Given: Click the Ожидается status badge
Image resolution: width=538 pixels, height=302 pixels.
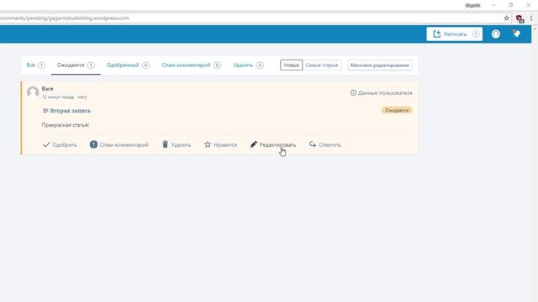Looking at the screenshot, I should point(397,110).
